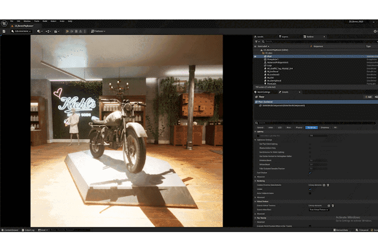
Task: Open the Outliner filter funnel dropdown
Action: click(x=257, y=41)
